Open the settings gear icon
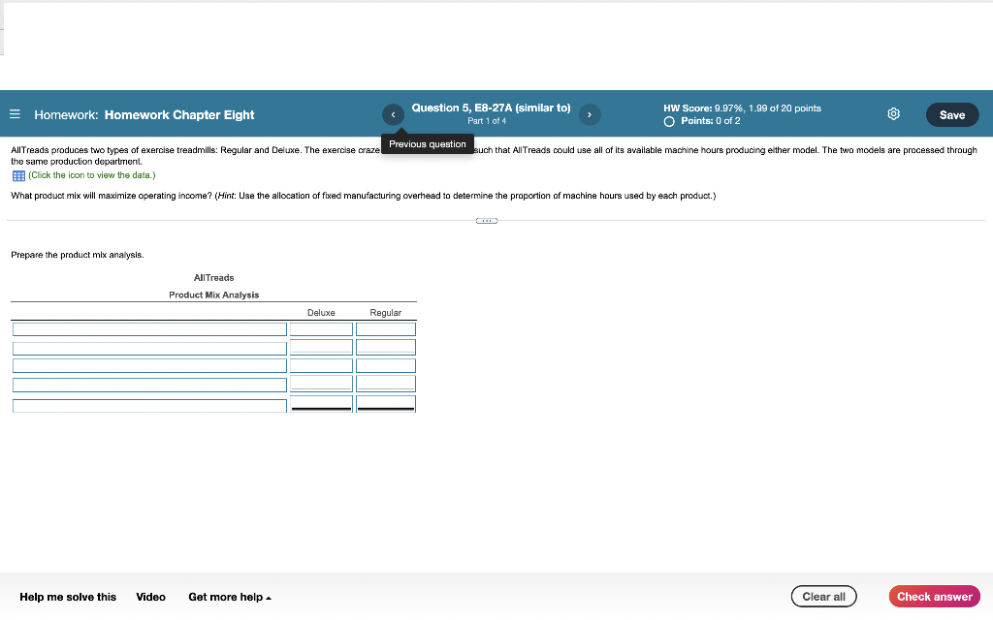Viewport: 993px width, 620px height. pyautogui.click(x=893, y=114)
